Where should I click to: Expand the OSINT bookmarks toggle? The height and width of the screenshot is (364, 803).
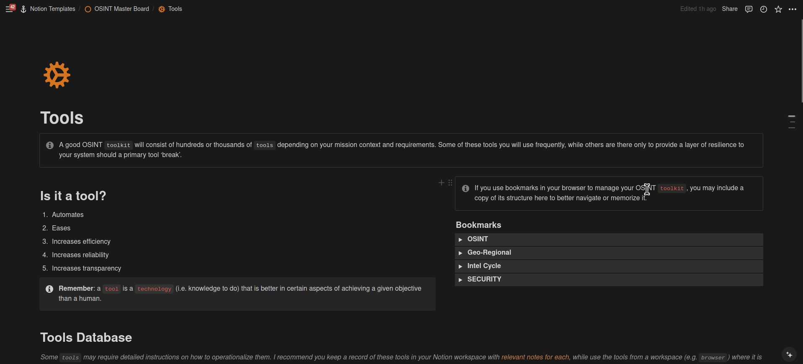click(460, 240)
